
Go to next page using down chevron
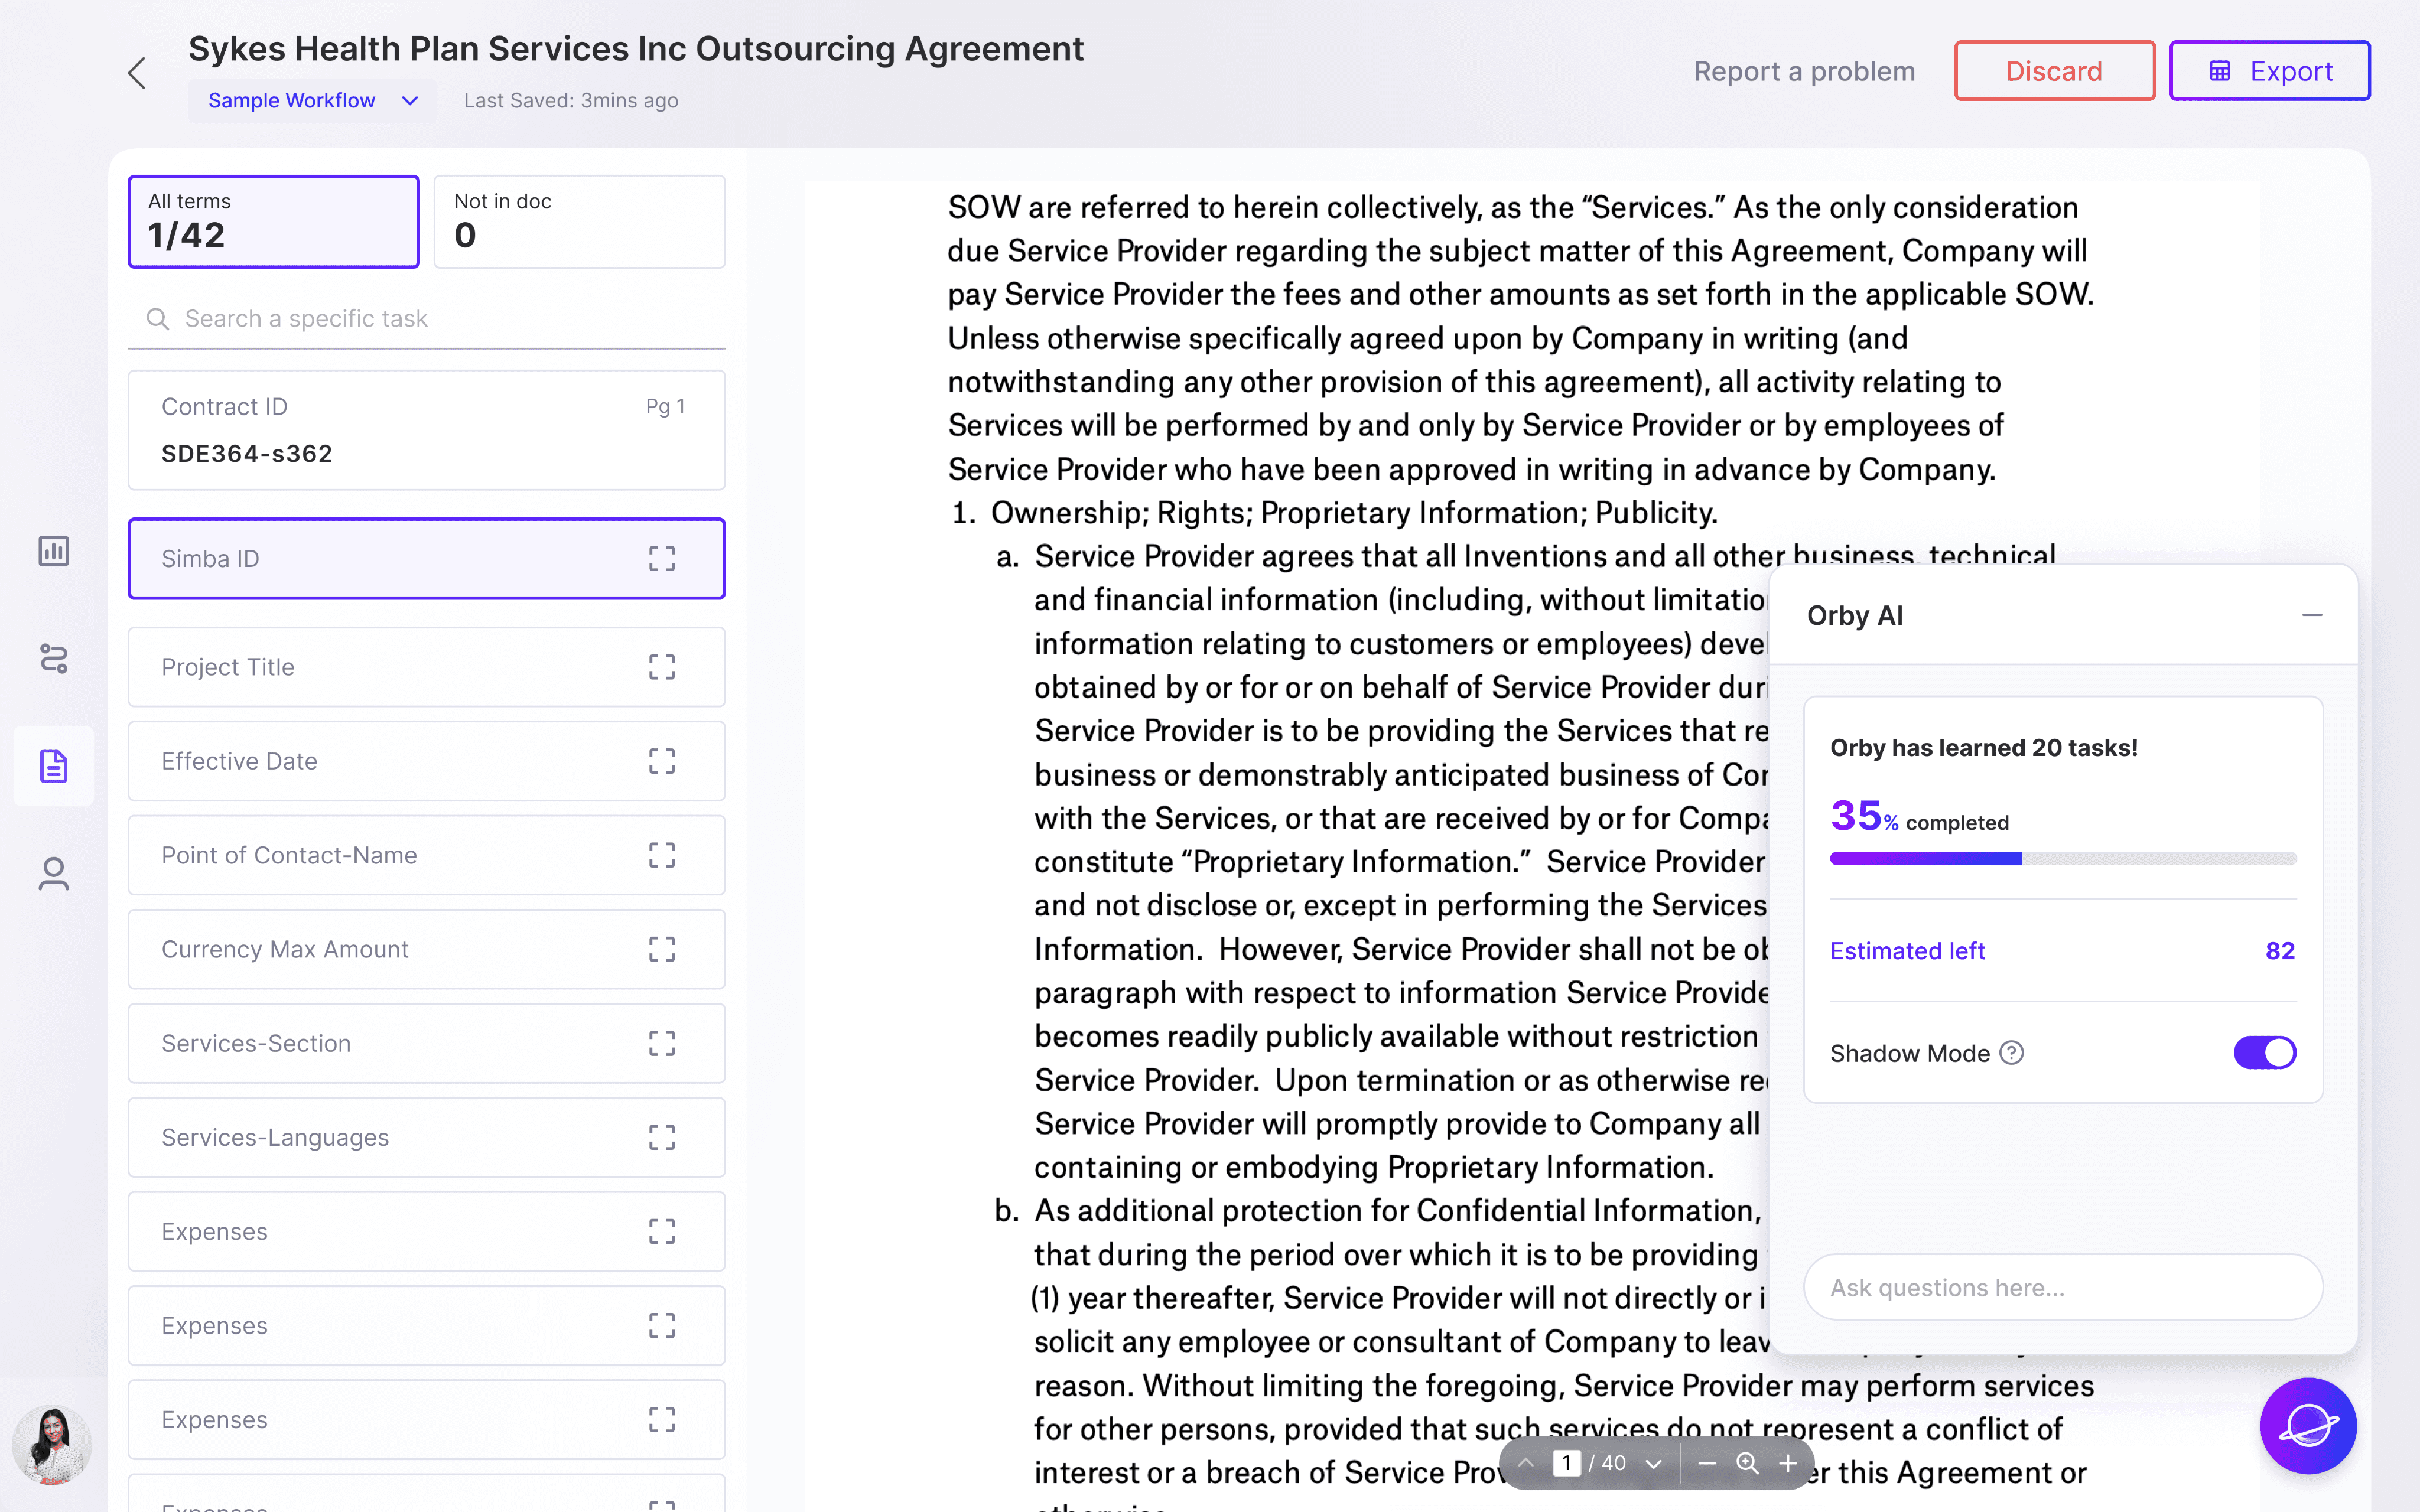point(1653,1463)
